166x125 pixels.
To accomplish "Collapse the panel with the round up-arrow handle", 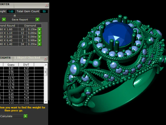I will (15, 15).
